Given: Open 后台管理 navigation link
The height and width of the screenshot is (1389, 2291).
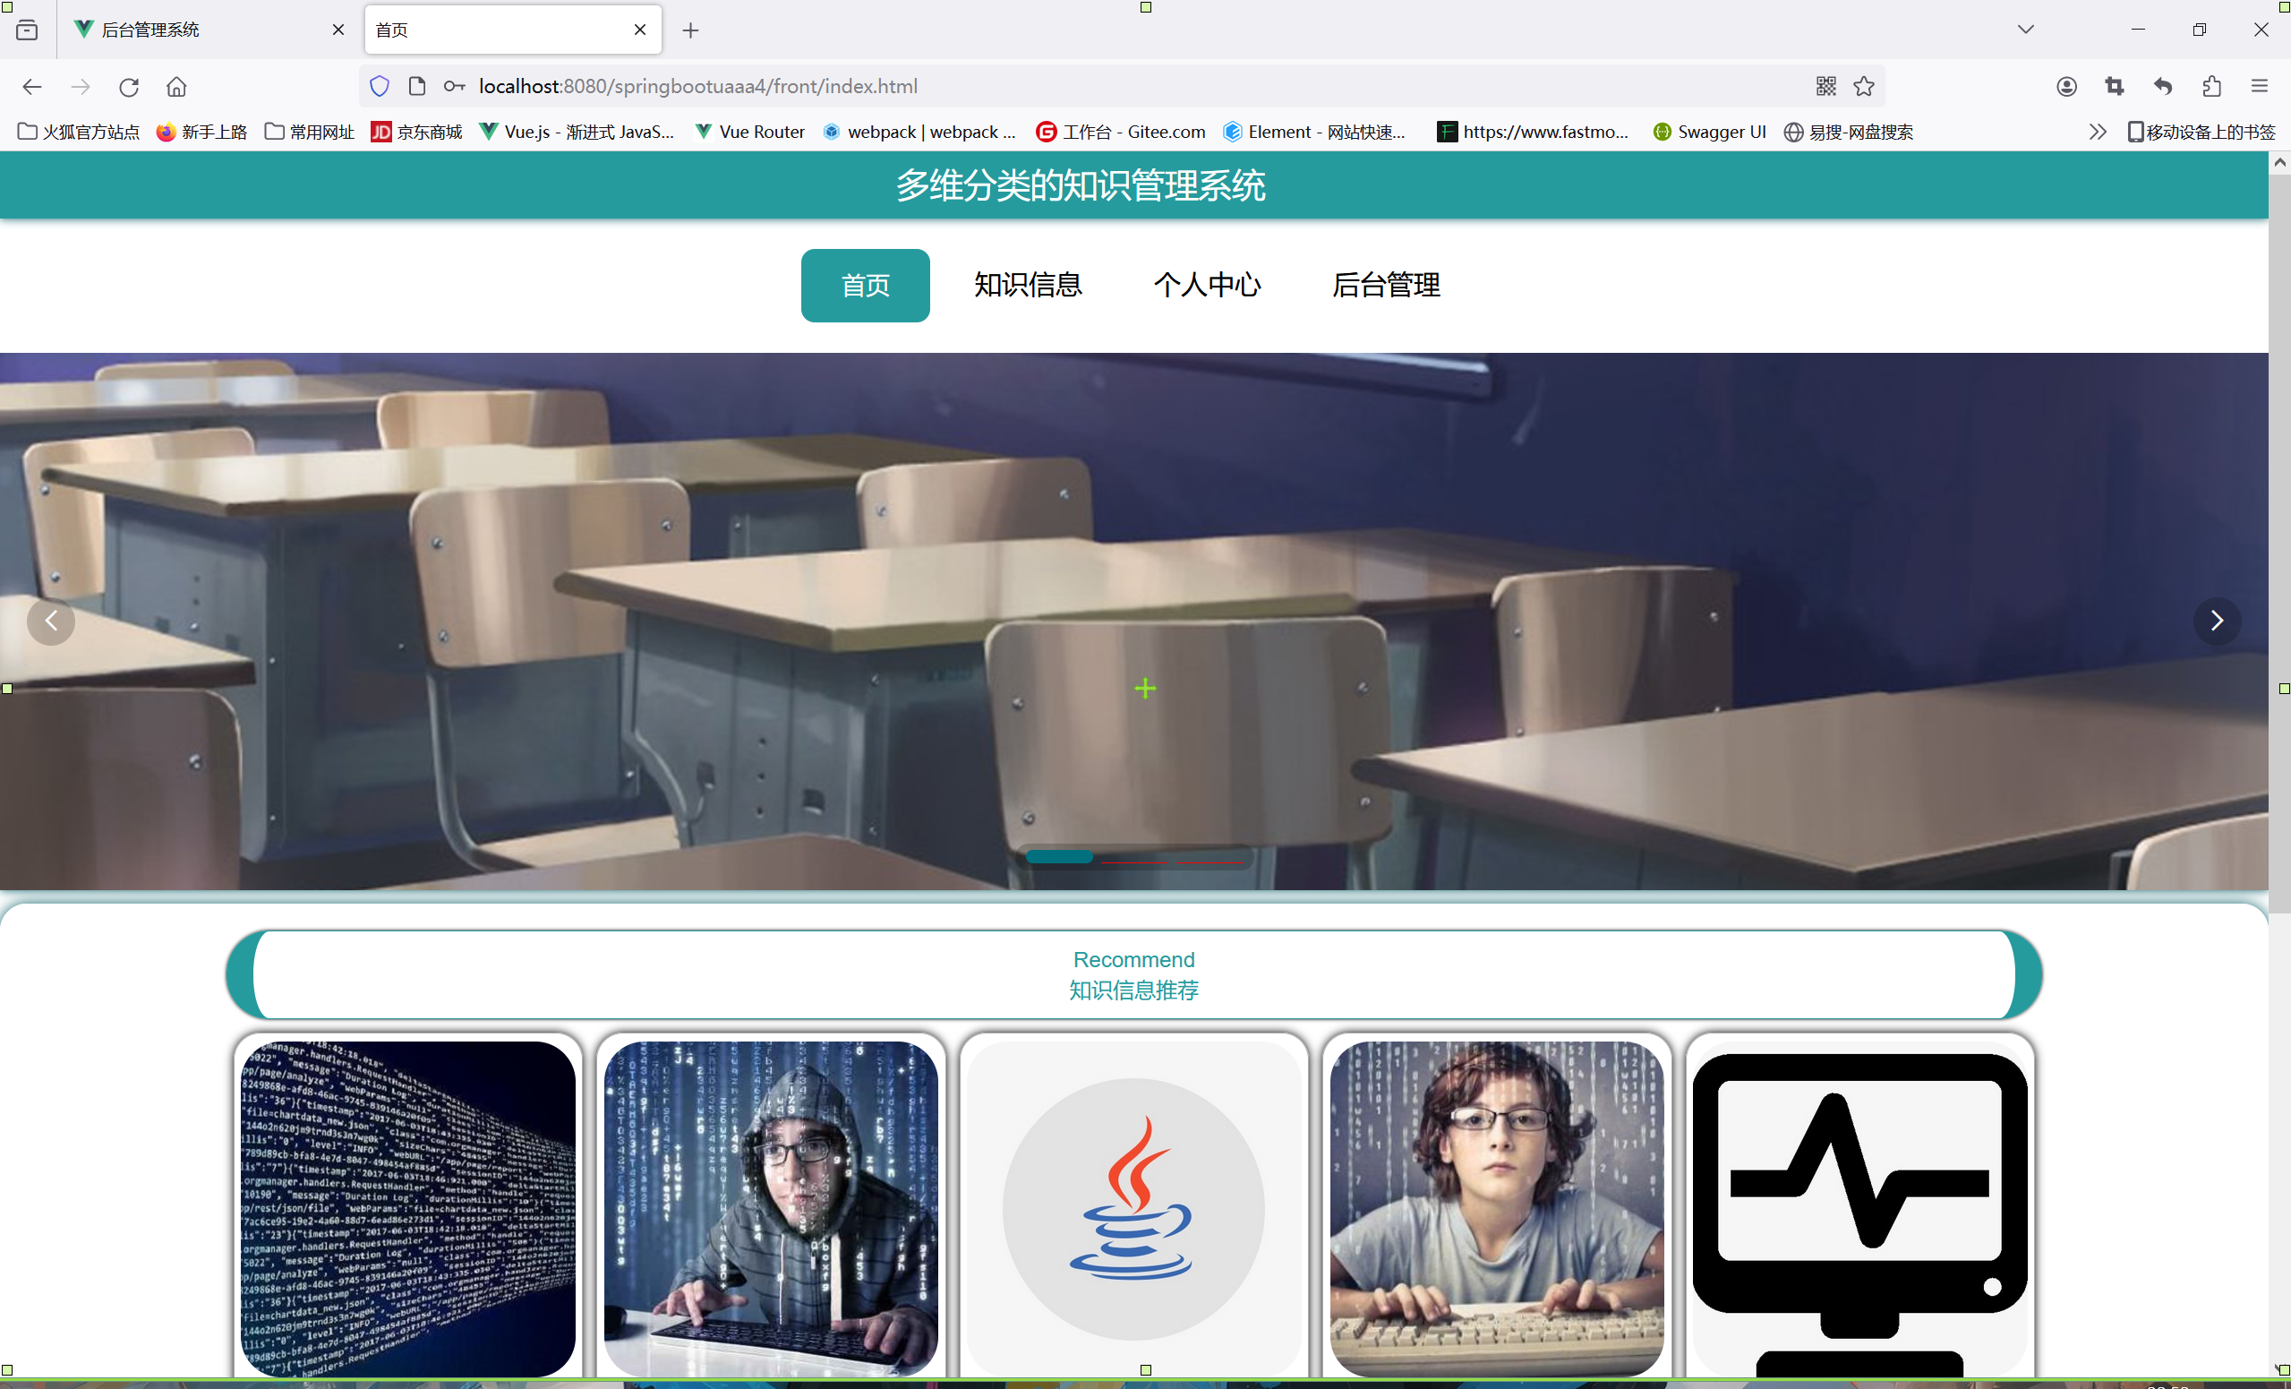Looking at the screenshot, I should pos(1385,285).
